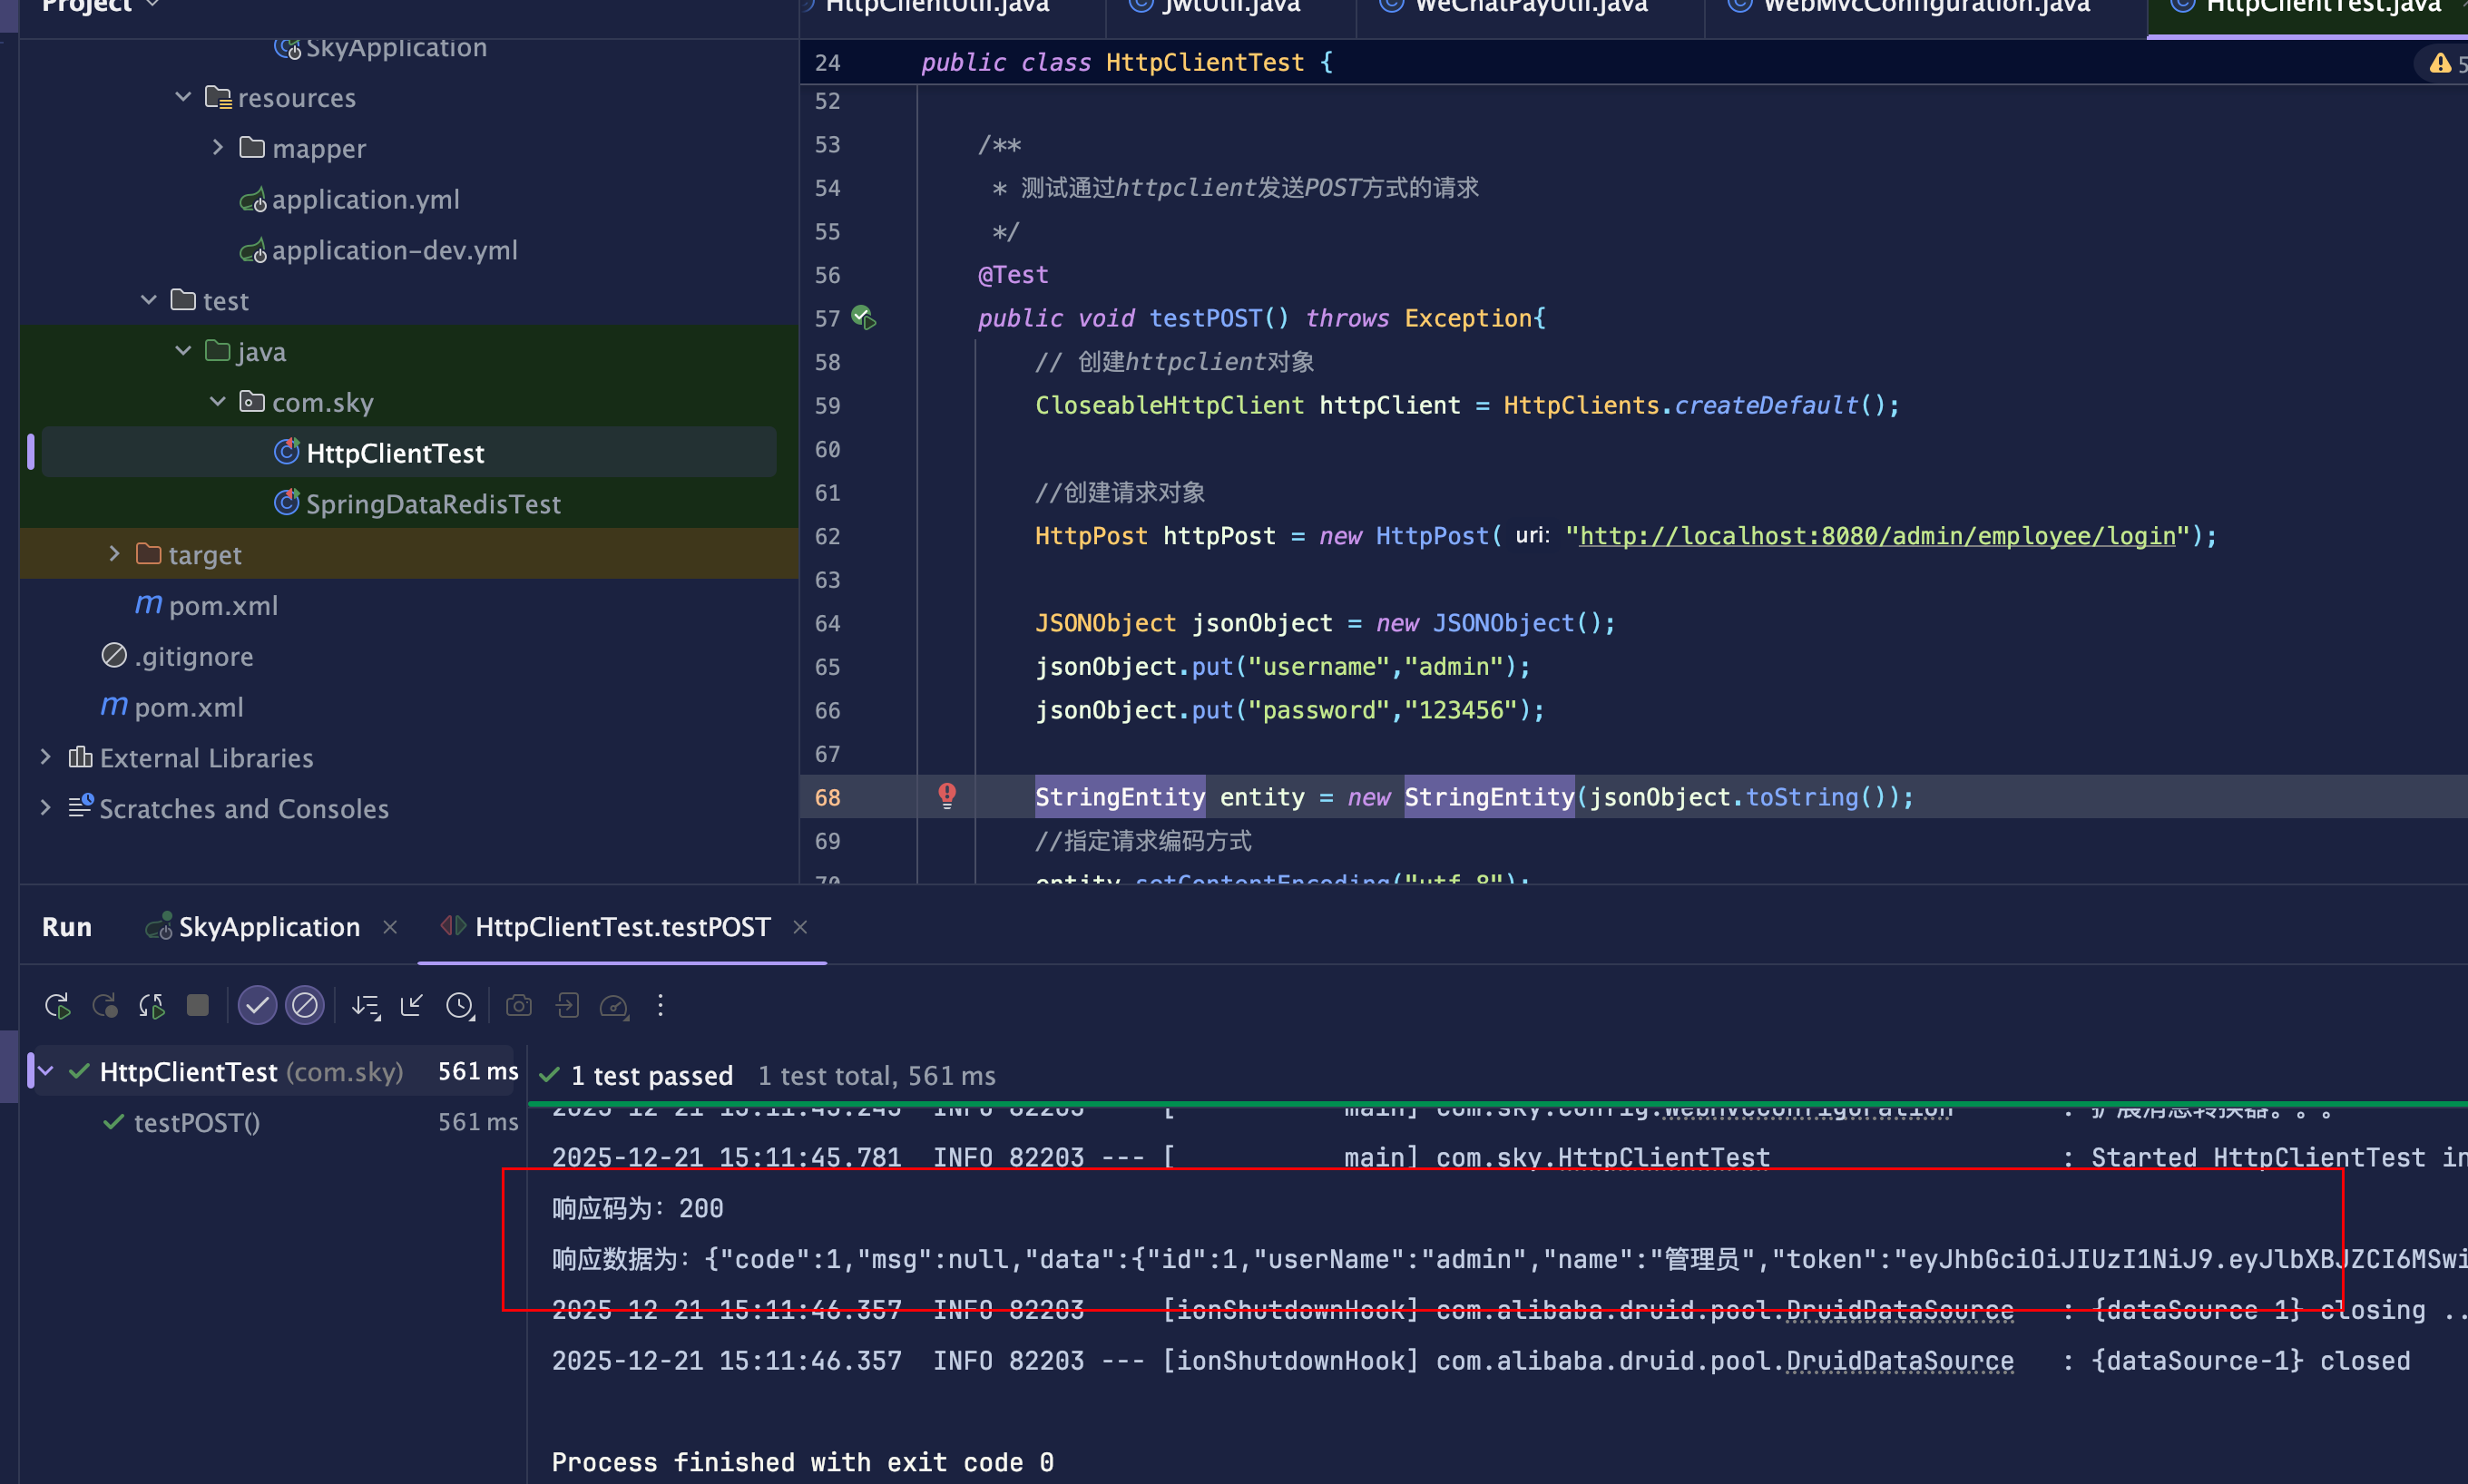Click the DruidDataSource link in console output

tap(1899, 1360)
